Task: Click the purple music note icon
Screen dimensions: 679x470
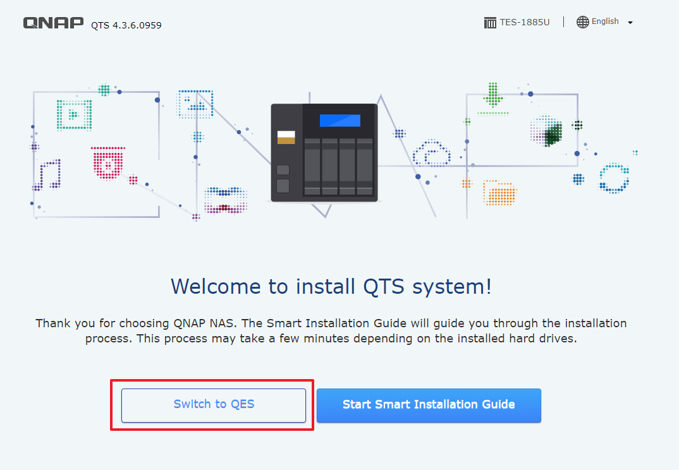Action: coord(49,174)
